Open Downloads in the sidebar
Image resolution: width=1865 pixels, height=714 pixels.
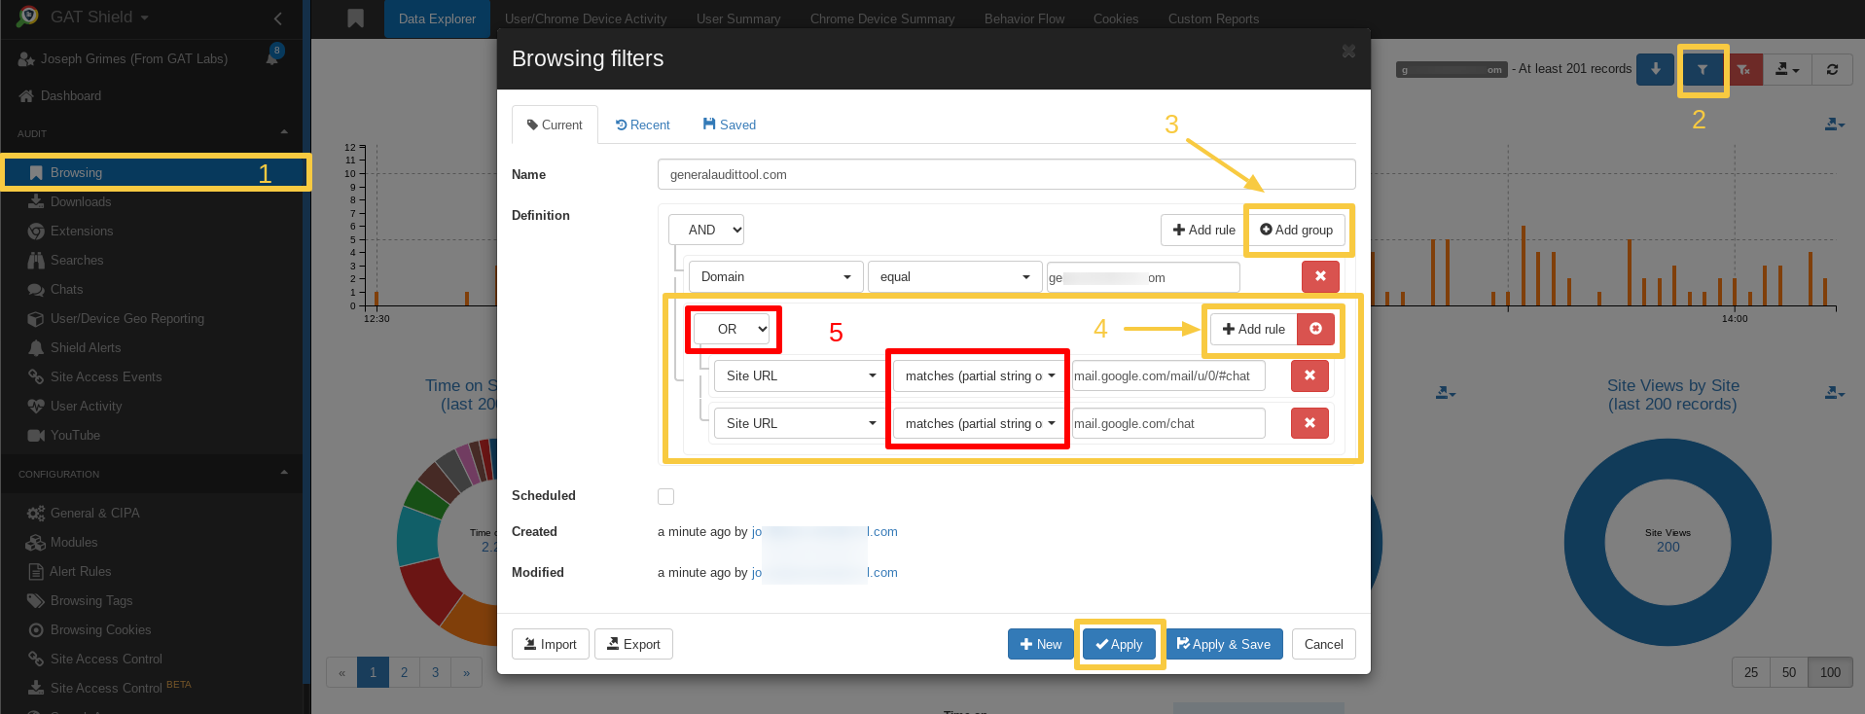tap(81, 201)
